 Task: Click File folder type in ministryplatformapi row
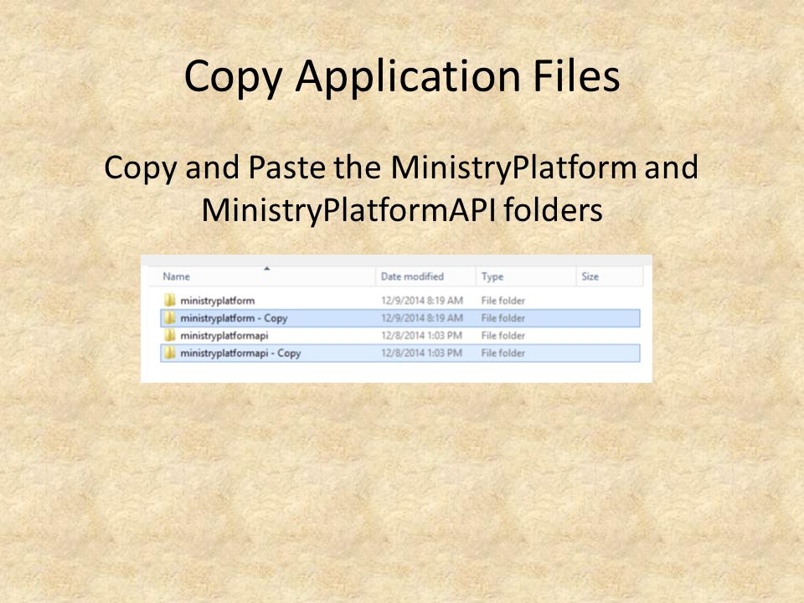tap(503, 335)
